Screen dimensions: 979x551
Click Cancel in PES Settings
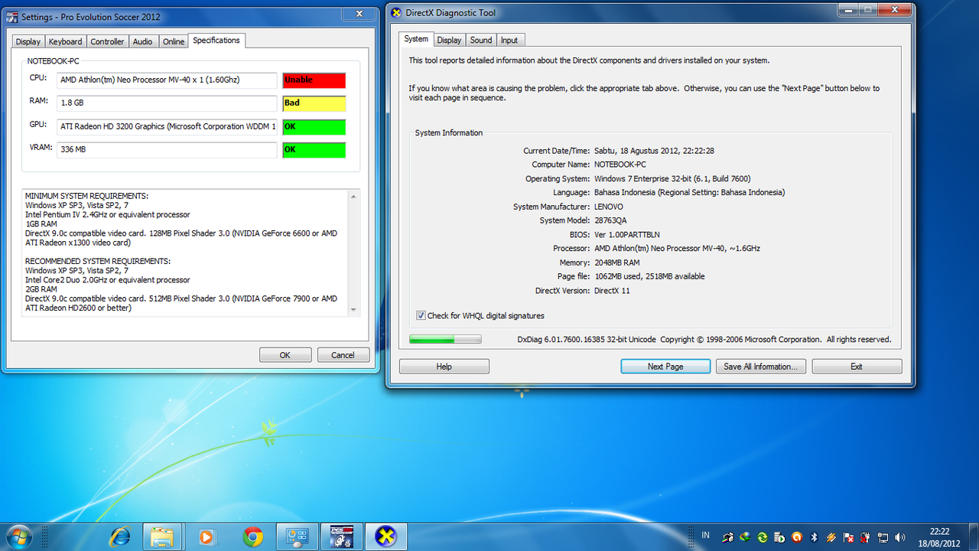(x=343, y=355)
